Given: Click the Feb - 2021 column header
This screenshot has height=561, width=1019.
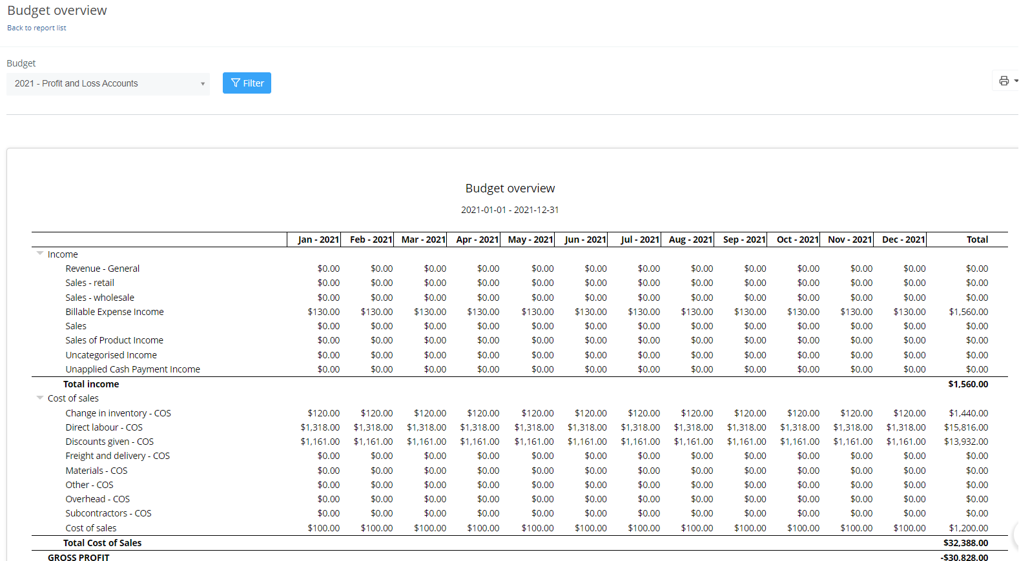Looking at the screenshot, I should coord(367,240).
